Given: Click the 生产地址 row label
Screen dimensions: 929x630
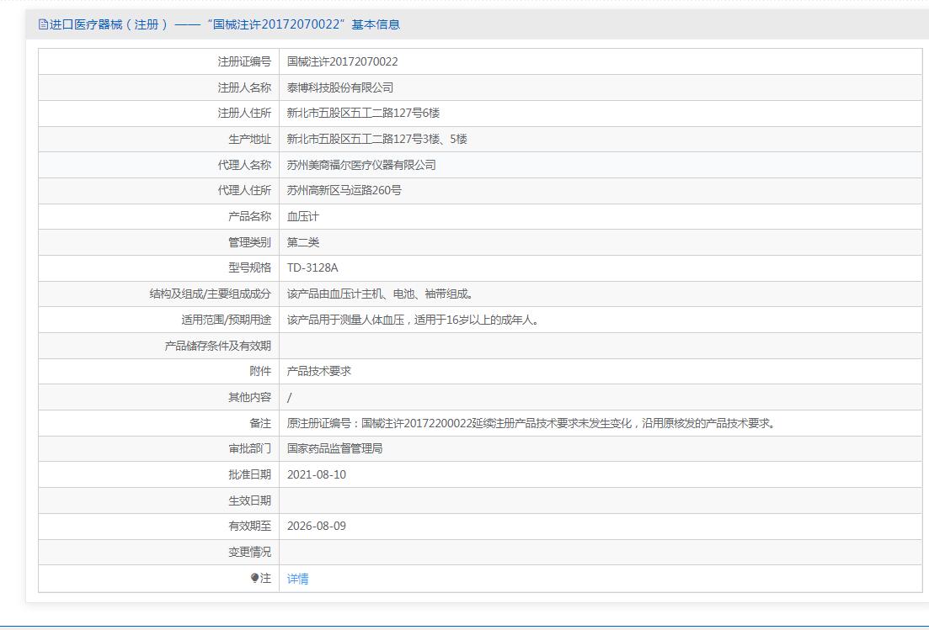Looking at the screenshot, I should coord(249,139).
